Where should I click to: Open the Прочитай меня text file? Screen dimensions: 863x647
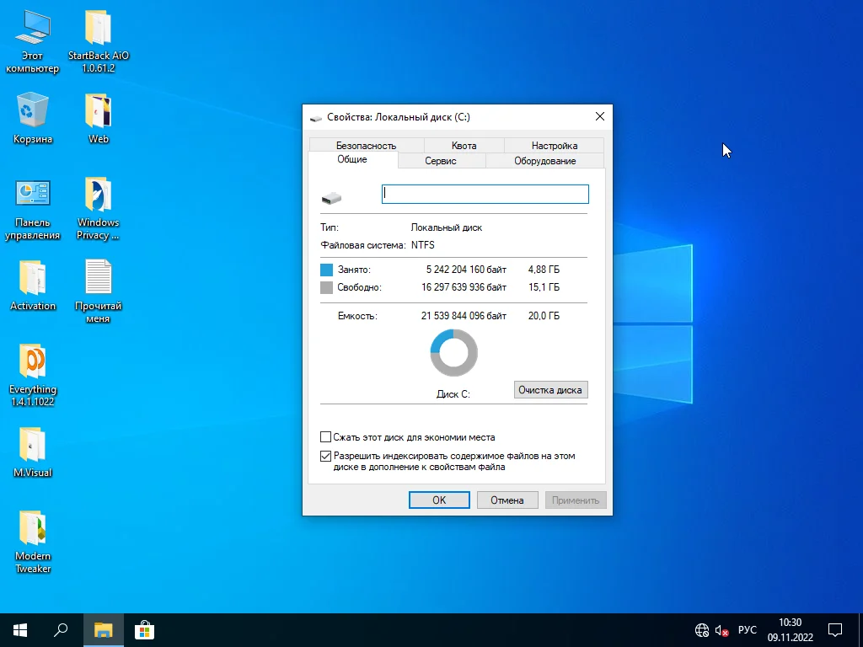point(98,278)
